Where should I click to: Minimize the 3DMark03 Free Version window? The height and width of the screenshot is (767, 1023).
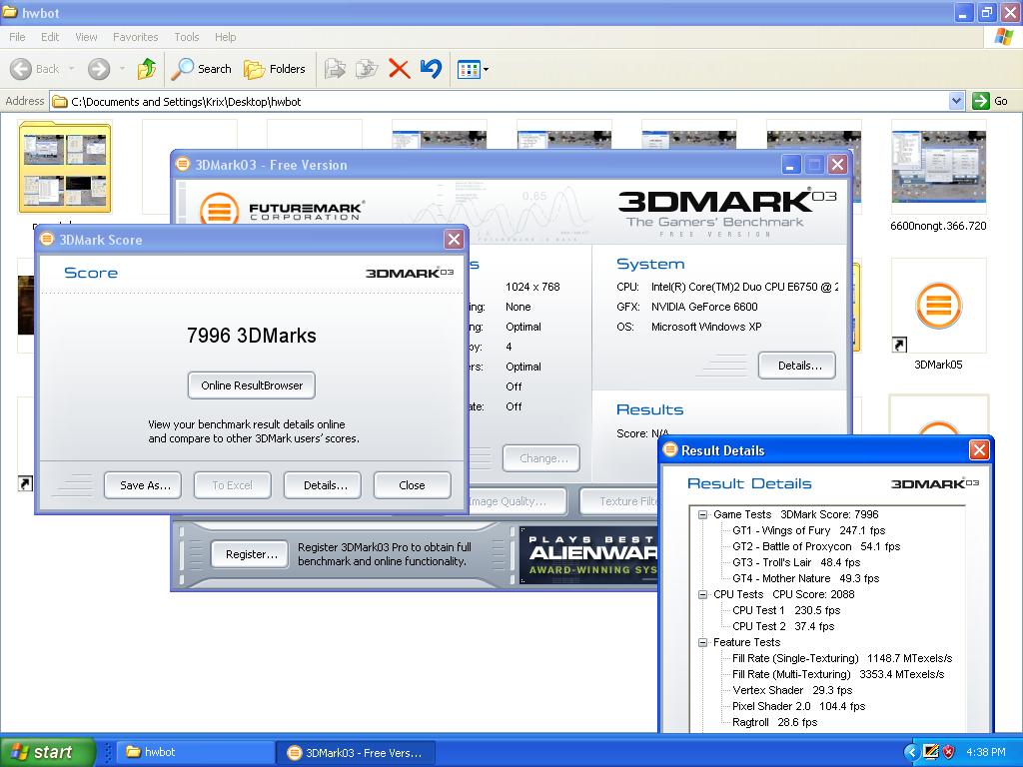791,165
